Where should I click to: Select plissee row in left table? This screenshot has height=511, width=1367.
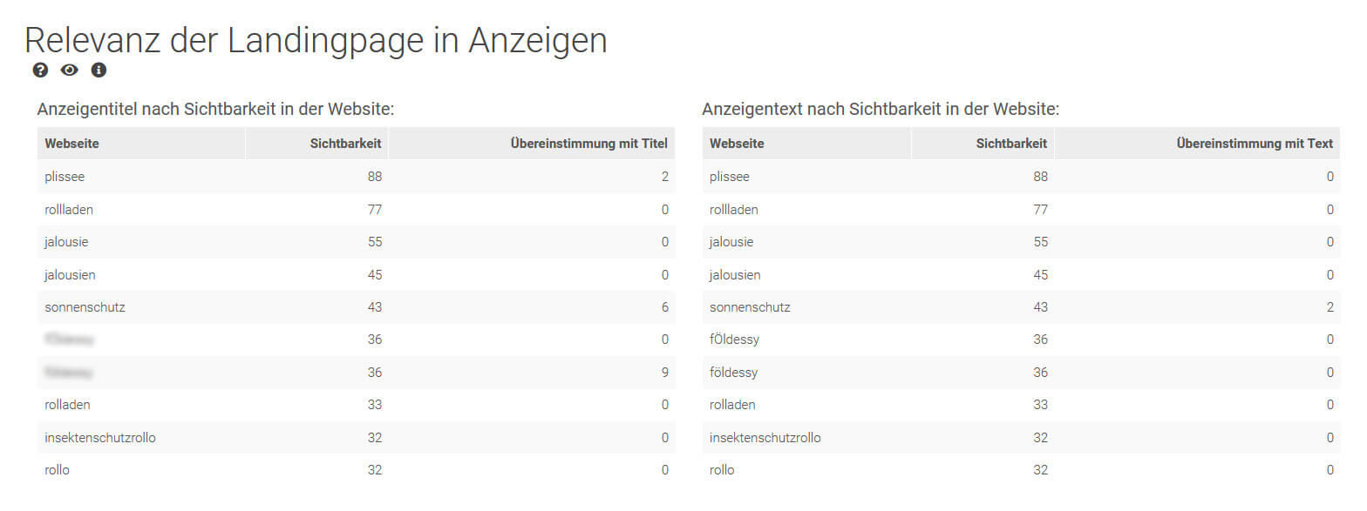[x=357, y=177]
